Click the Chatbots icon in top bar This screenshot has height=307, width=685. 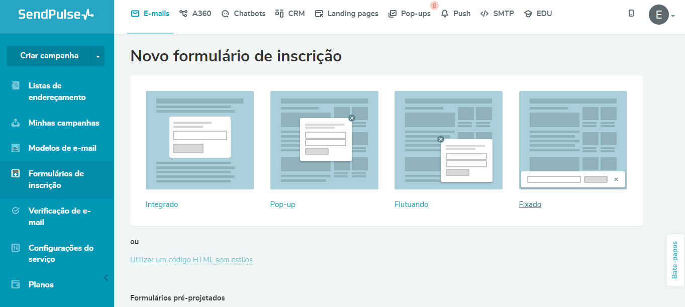(225, 14)
